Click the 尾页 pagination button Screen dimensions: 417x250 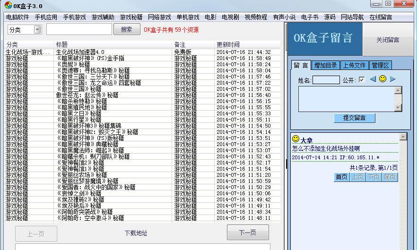[390, 177]
